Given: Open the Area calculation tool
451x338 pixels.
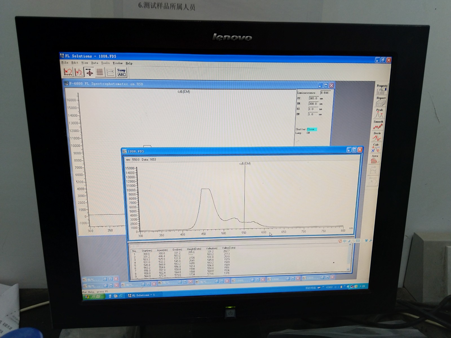Looking at the screenshot, I should pyautogui.click(x=375, y=159).
